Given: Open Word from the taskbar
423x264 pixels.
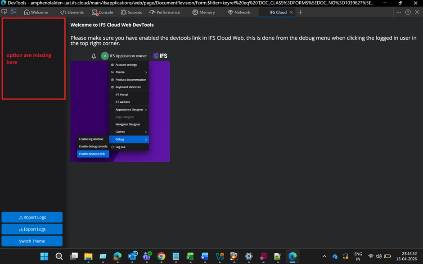Looking at the screenshot, I should pos(205,256).
